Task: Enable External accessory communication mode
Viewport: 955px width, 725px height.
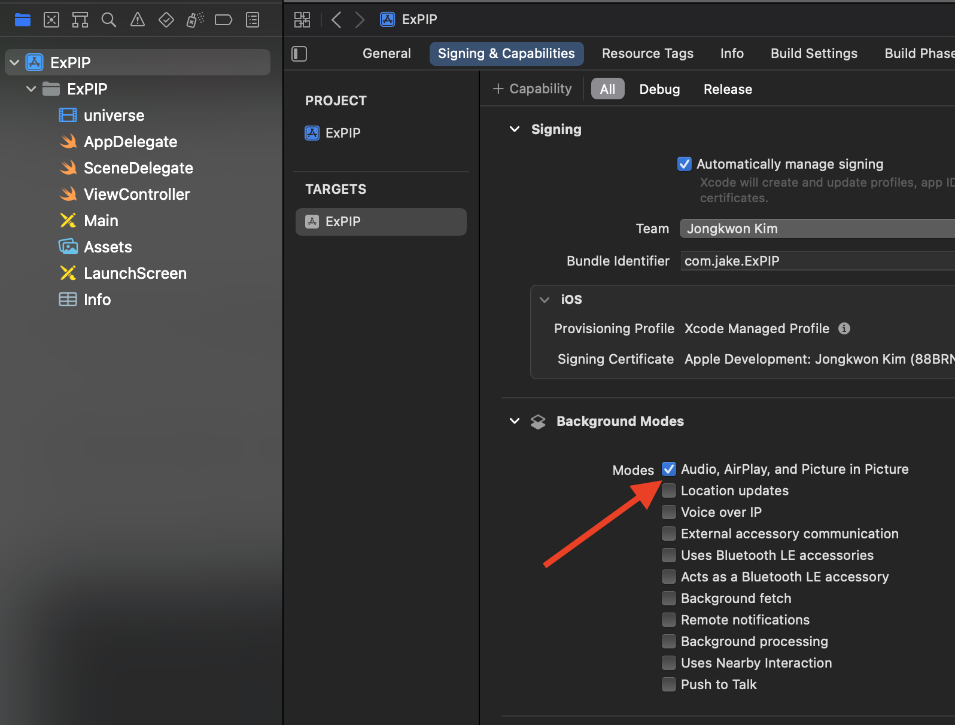Action: point(669,534)
